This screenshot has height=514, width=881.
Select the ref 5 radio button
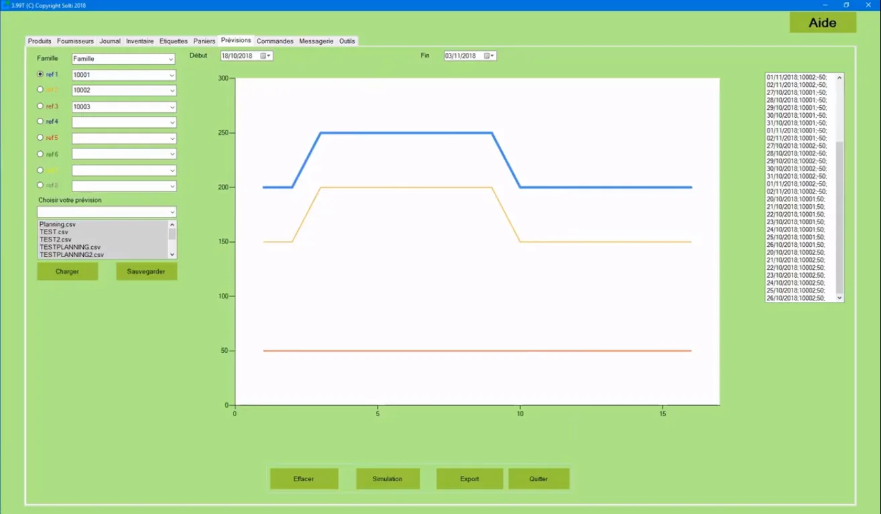coord(40,137)
